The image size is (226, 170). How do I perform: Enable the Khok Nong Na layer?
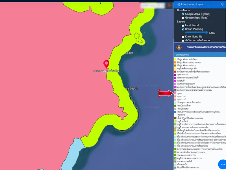coord(183,37)
